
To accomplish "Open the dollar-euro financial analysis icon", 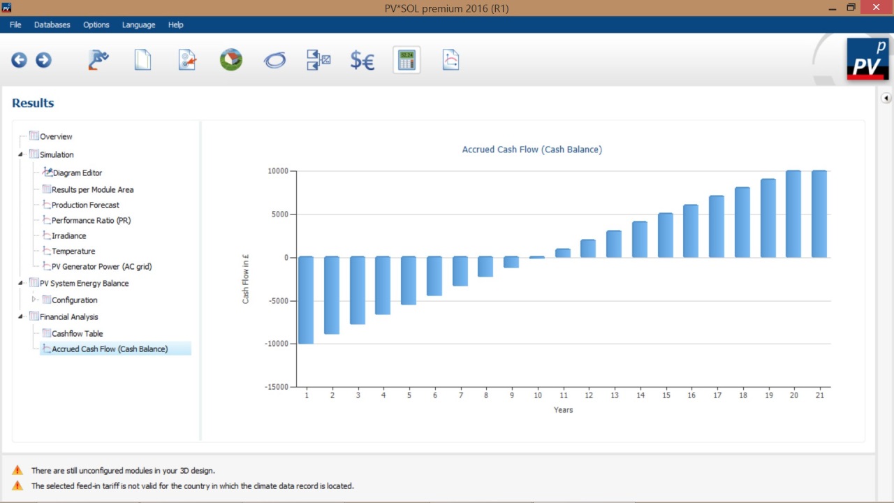I will click(362, 61).
